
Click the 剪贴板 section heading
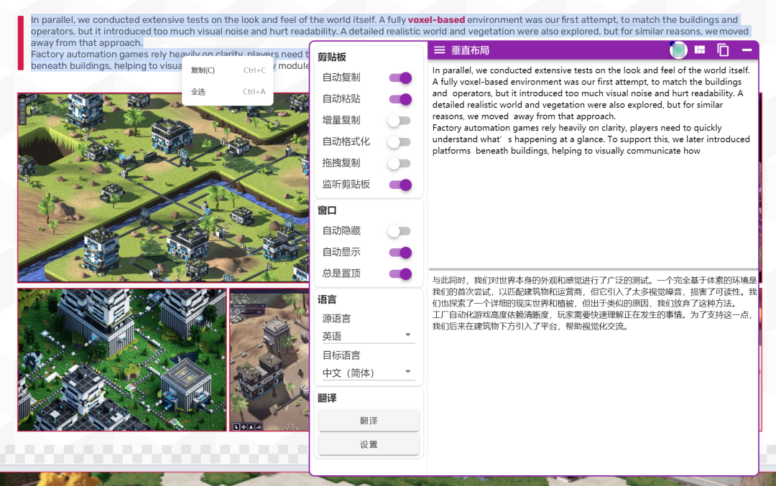point(331,57)
